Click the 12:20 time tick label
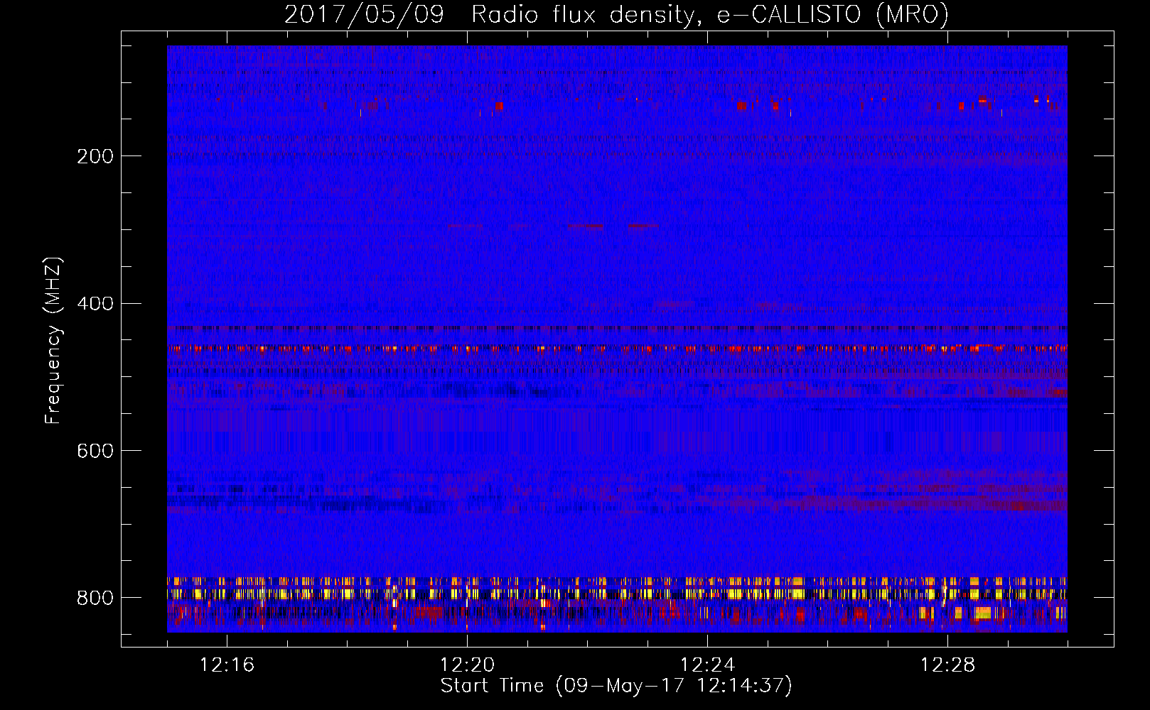This screenshot has width=1150, height=710. point(467,665)
